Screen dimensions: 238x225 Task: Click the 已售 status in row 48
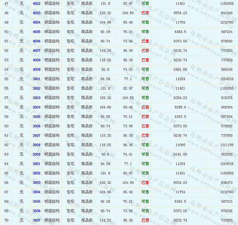pyautogui.click(x=145, y=13)
